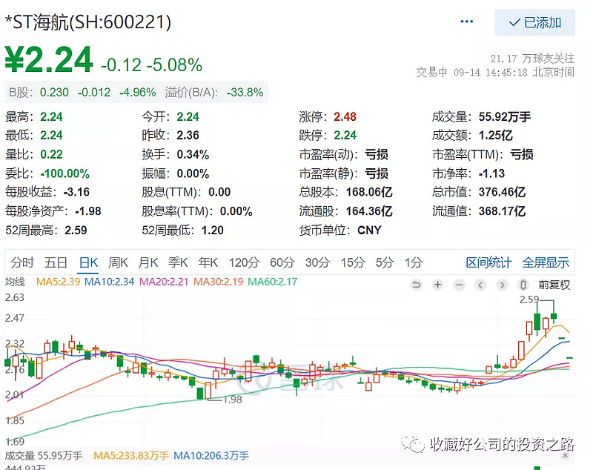Click the 委比 value -100.00%
Image resolution: width=593 pixels, height=470 pixels.
(x=64, y=173)
